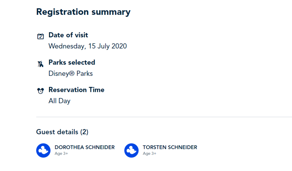292x171 pixels.
Task: Select the All Day reservation text
Action: coord(59,101)
